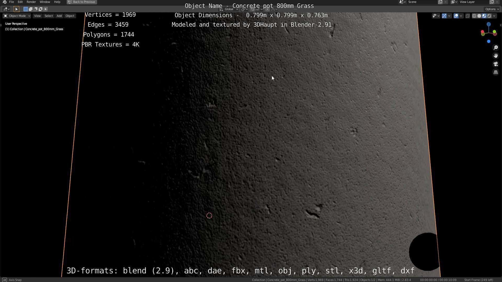The height and width of the screenshot is (282, 502).
Task: Click the Object menu button
Action: click(x=70, y=16)
